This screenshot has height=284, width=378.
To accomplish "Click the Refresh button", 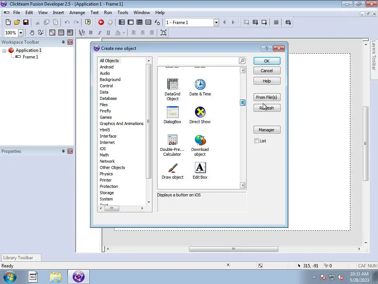I will (267, 108).
